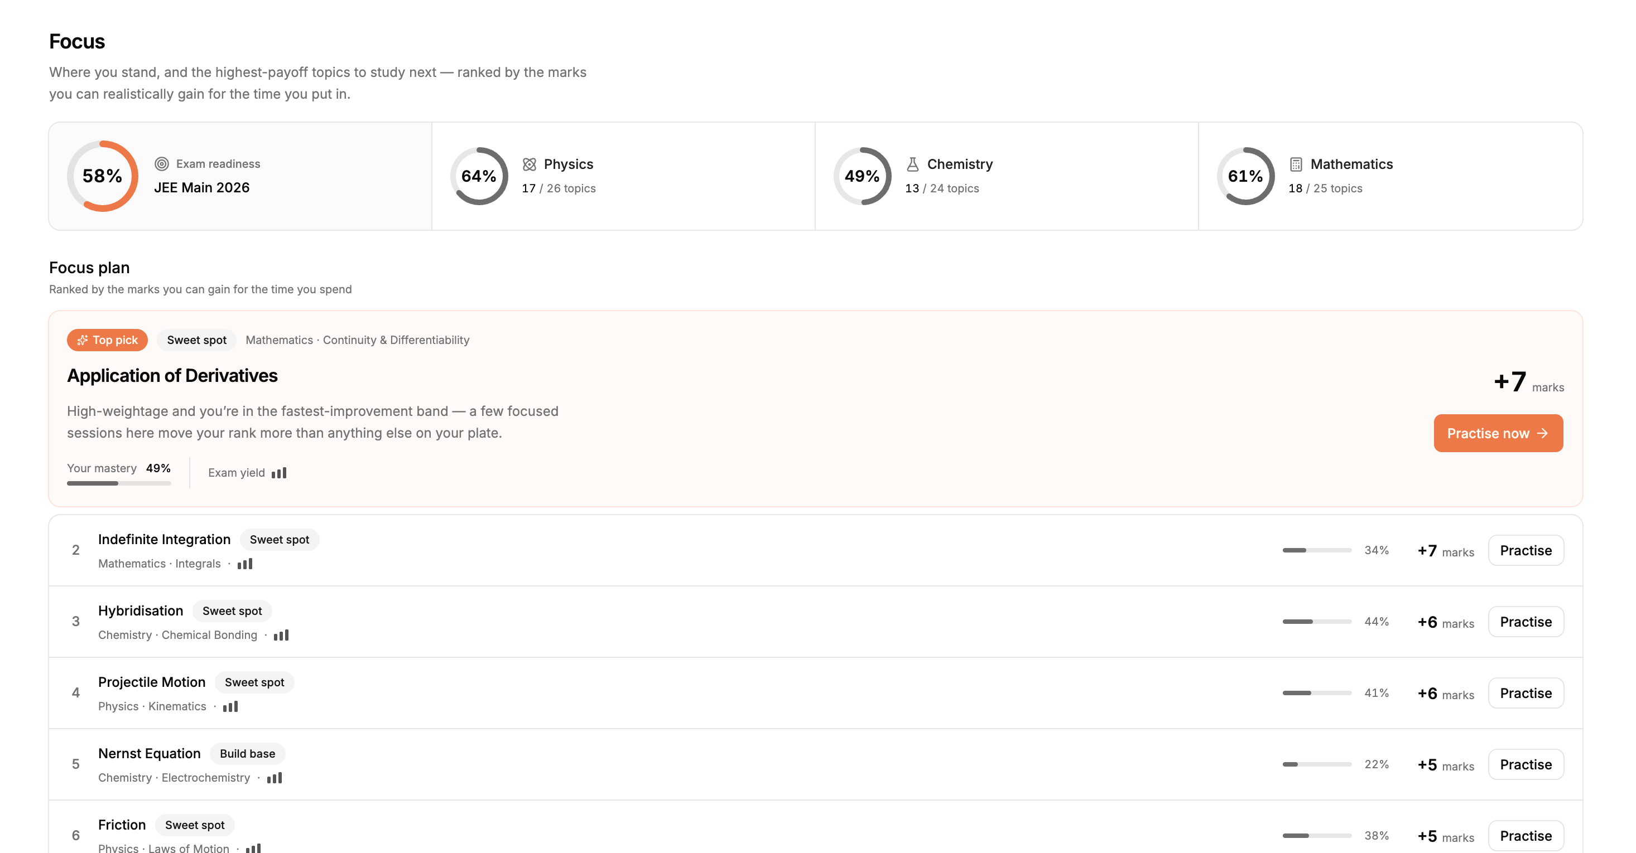Click the Chemistry subject card title

(x=960, y=164)
